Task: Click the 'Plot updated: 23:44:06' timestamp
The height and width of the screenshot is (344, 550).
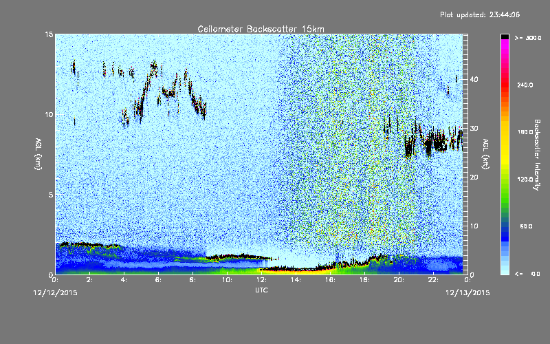Action: click(480, 14)
